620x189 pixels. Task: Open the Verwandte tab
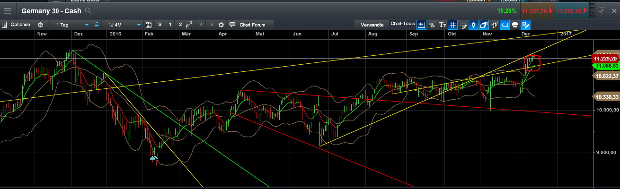pos(372,25)
